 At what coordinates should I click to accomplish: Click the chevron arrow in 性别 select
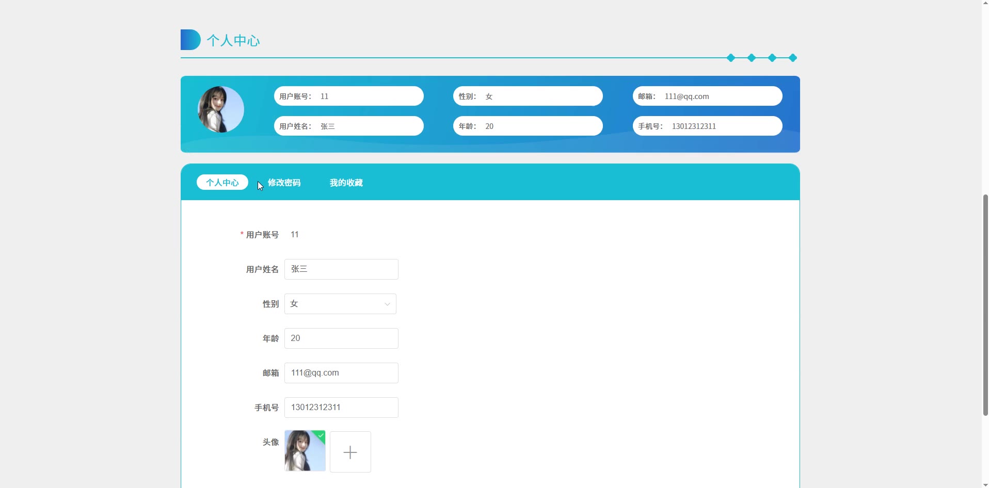point(387,304)
